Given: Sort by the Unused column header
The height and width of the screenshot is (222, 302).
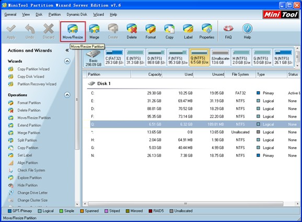Looking at the screenshot, I should tap(210, 75).
